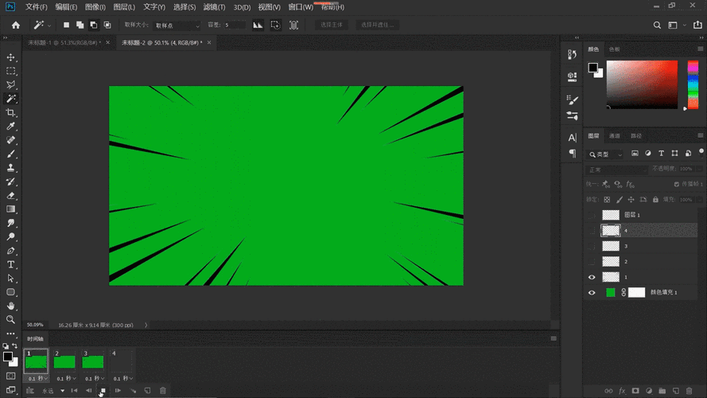The width and height of the screenshot is (707, 398).
Task: Select the Eyedropper tool
Action: pos(11,127)
